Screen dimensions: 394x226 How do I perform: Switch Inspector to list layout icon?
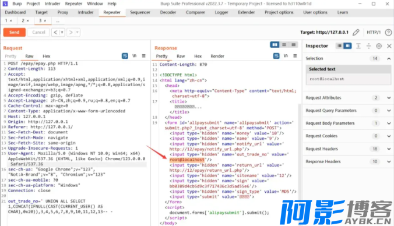(339, 45)
